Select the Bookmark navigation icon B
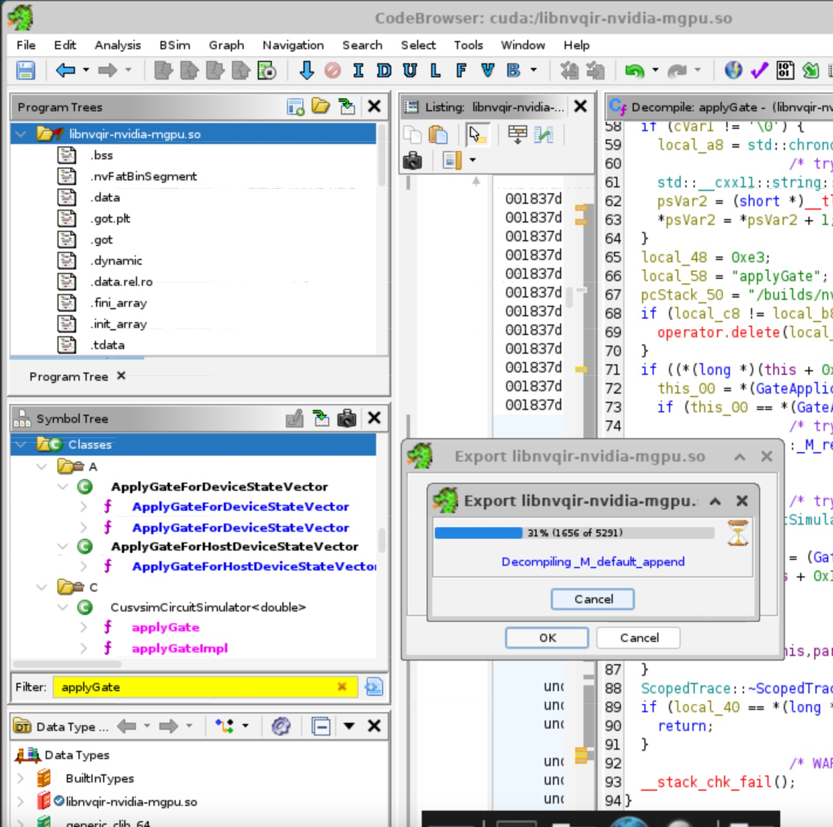This screenshot has height=827, width=833. pyautogui.click(x=513, y=71)
